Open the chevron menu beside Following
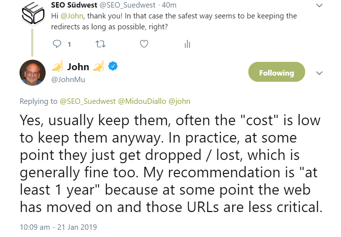The image size is (341, 237). point(319,73)
